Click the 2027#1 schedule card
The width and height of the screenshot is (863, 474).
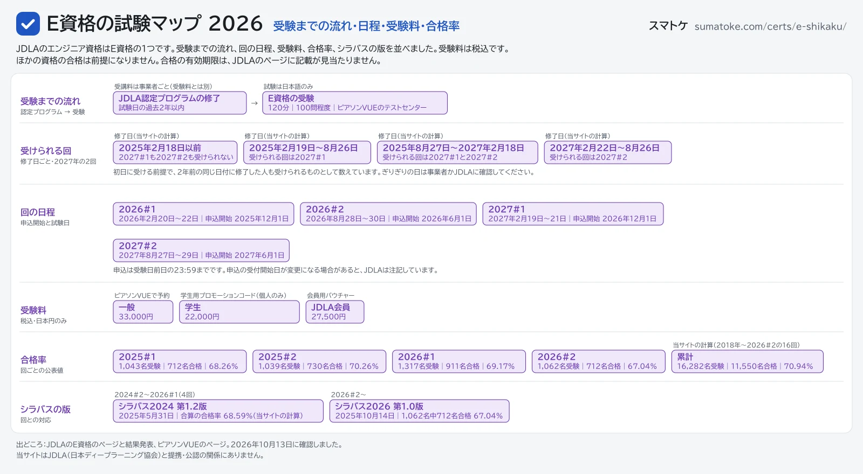click(x=573, y=214)
